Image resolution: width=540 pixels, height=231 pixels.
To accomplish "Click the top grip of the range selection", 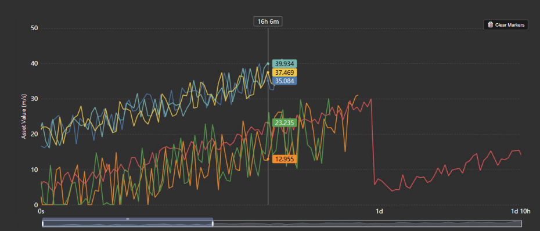I will (127, 219).
